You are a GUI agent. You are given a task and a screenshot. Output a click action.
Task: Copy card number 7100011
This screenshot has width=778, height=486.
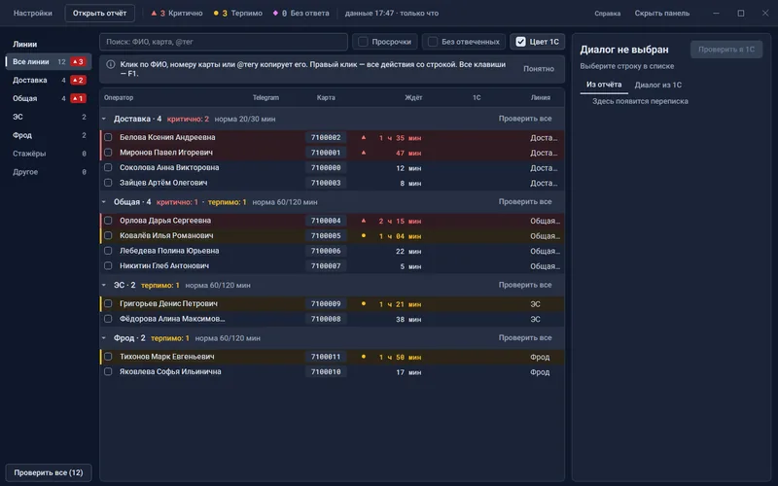coord(326,357)
